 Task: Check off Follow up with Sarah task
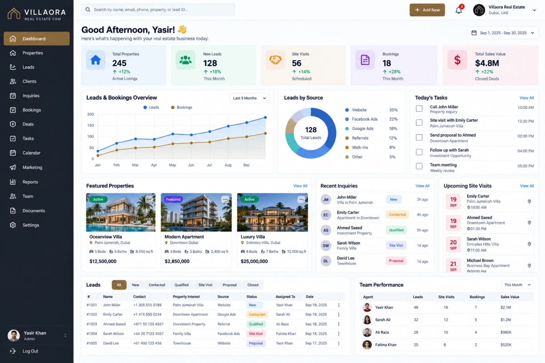point(419,152)
